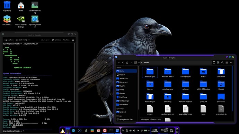Click Kopier button in Konsole
The image size is (239, 134).
(x=45, y=40)
